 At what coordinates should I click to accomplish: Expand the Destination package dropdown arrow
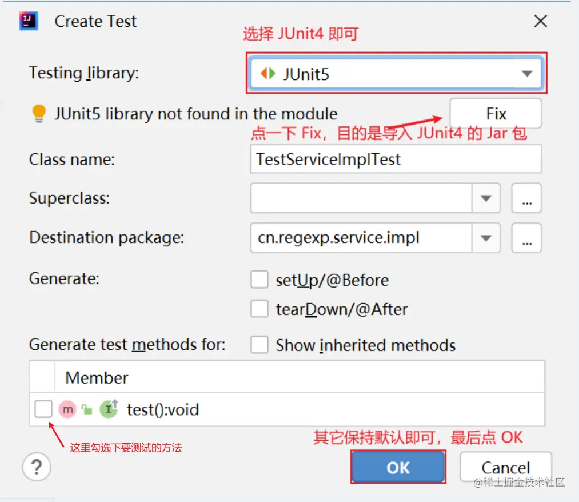(486, 237)
